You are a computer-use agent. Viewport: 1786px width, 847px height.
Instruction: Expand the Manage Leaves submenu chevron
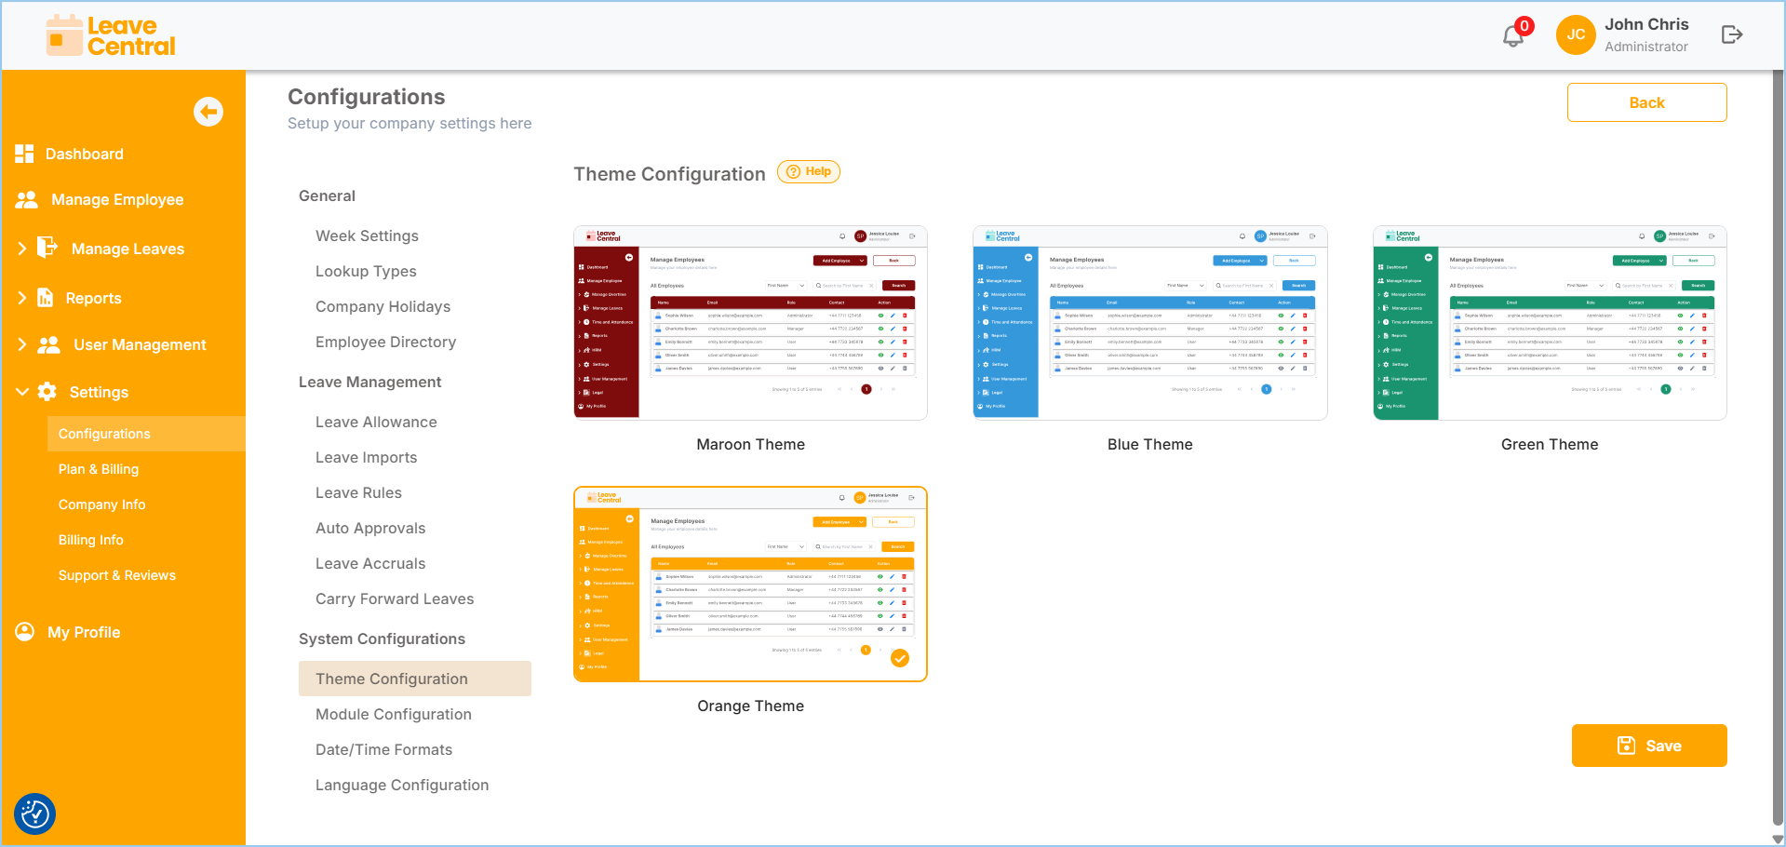tap(21, 249)
